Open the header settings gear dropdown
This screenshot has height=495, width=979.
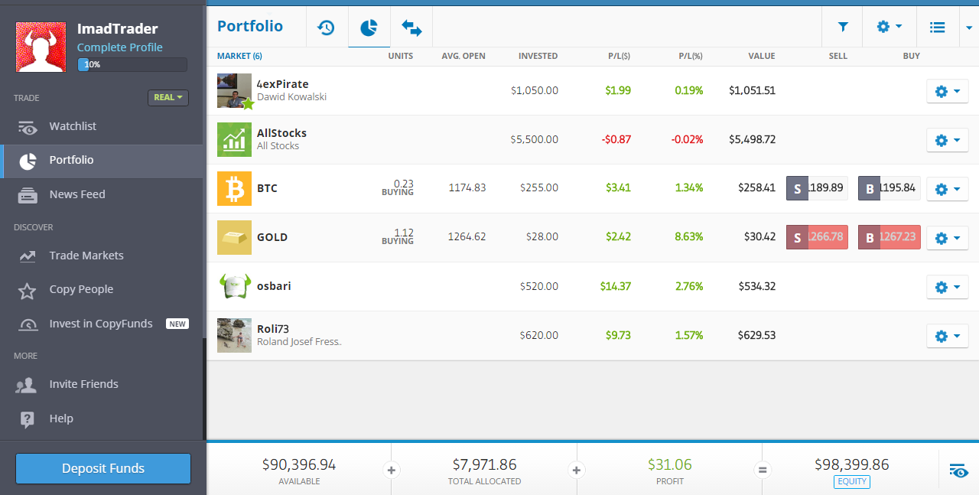889,27
